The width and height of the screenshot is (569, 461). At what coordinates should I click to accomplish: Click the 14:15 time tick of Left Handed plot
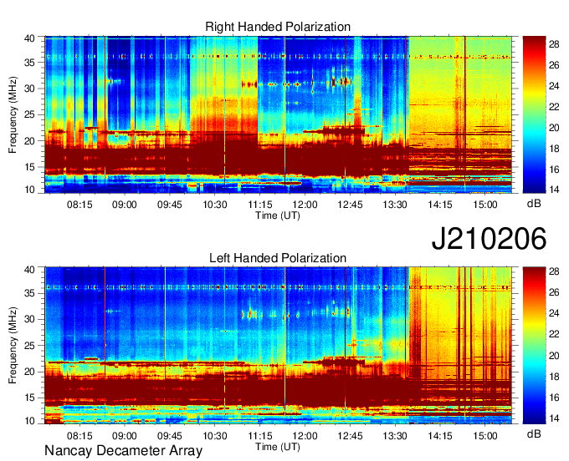click(440, 436)
